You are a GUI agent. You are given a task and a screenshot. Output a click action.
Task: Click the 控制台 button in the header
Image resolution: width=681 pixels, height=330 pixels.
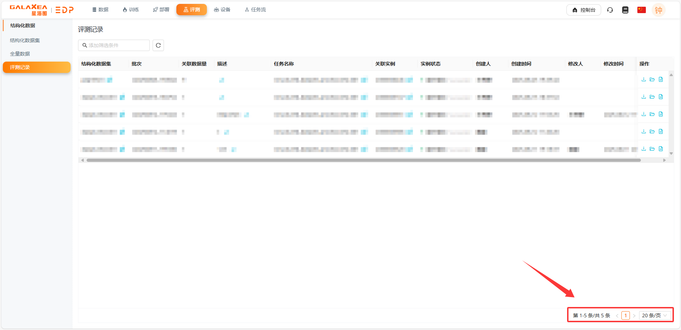point(583,10)
